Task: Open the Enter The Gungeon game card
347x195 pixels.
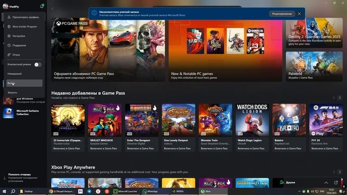Action: pyautogui.click(x=142, y=128)
